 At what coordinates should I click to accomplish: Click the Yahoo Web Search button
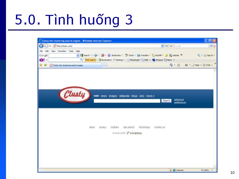tap(90, 60)
